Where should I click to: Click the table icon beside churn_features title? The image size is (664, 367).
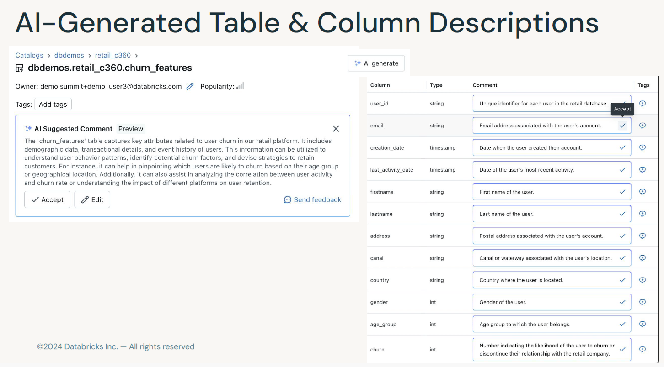coord(20,68)
